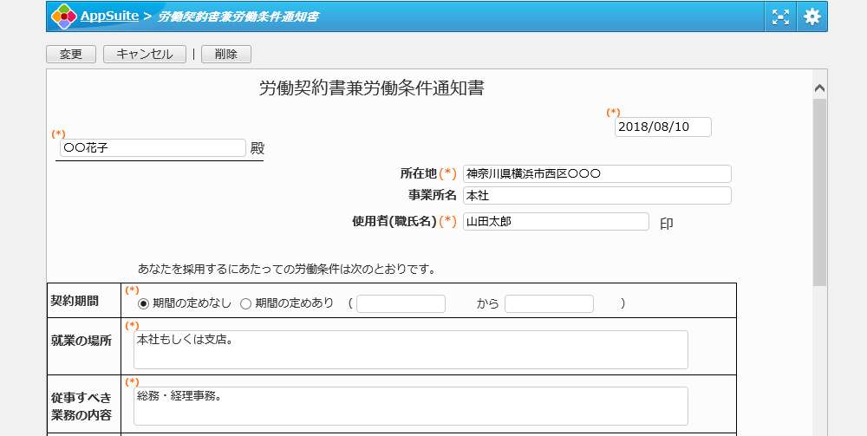Select the 期間の定めなし radio button
This screenshot has width=867, height=436.
tap(144, 303)
